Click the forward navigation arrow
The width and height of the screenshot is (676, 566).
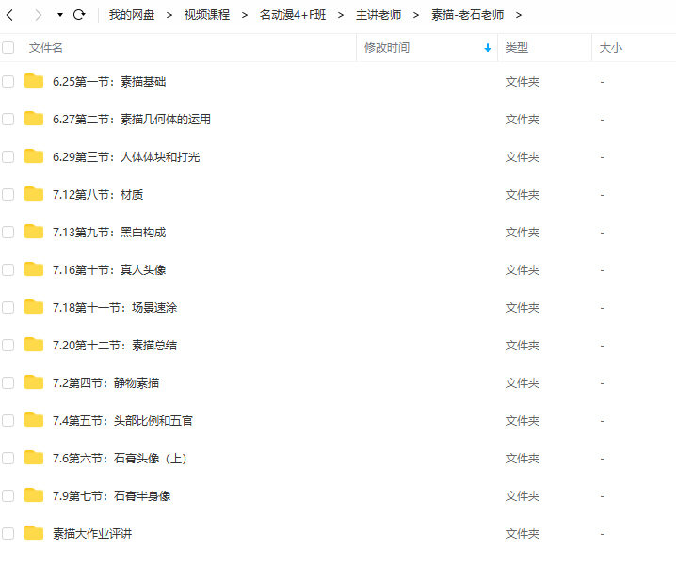click(x=38, y=15)
